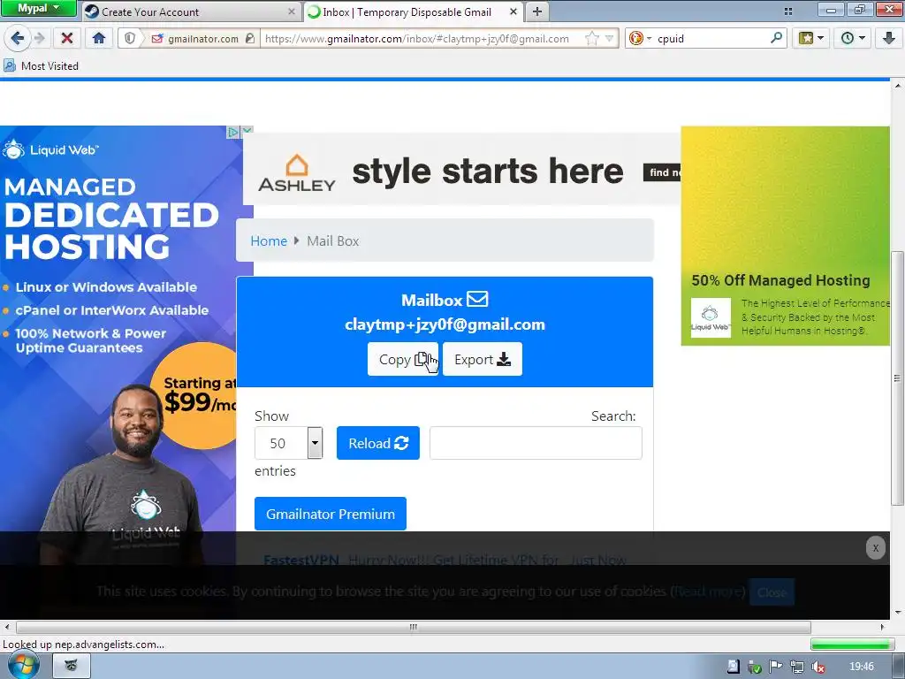Viewport: 905px width, 679px height.
Task: Open the Mypal application menu
Action: (39, 8)
